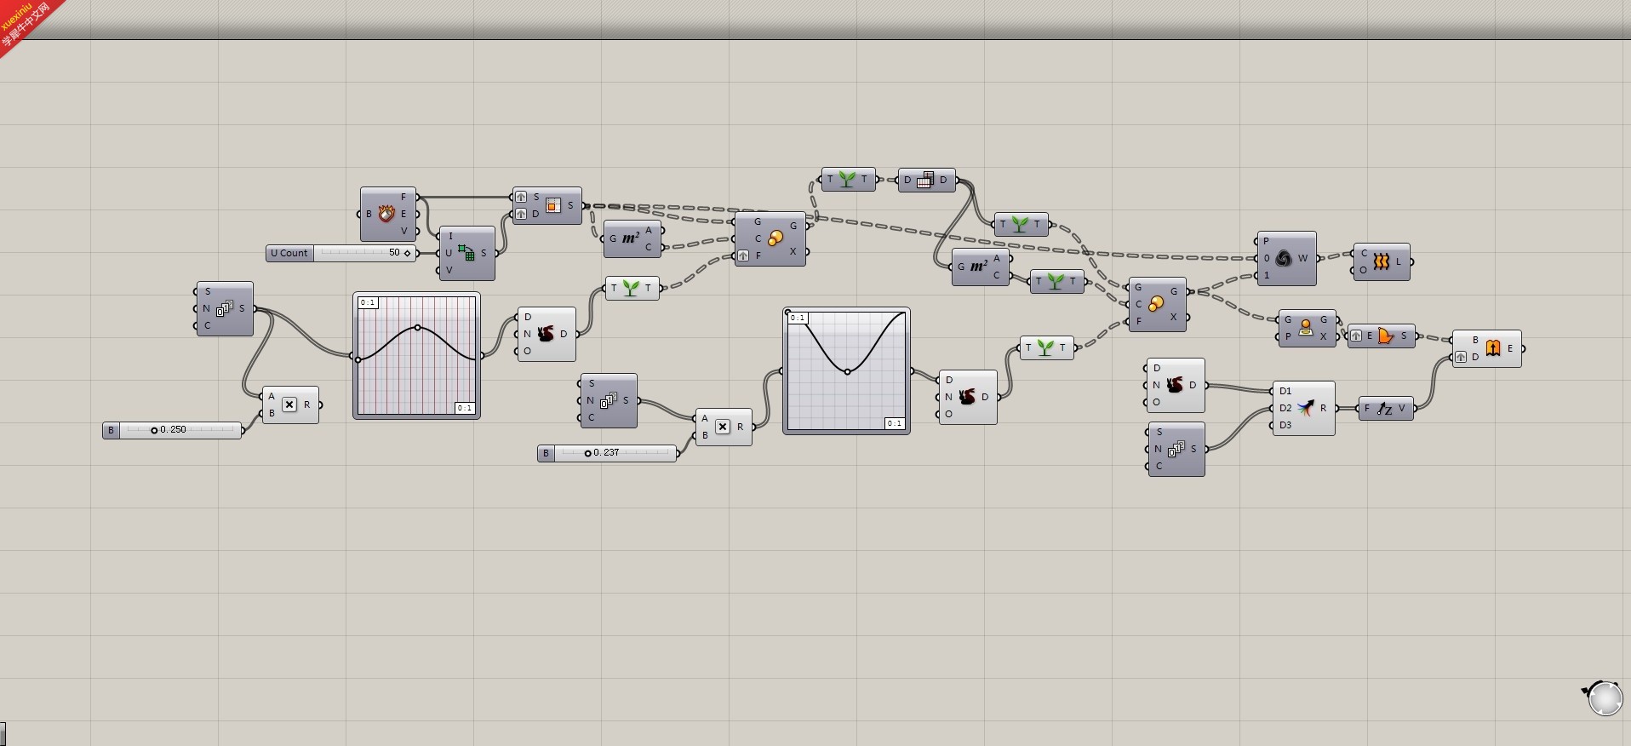Click the U Count label of the slider
The width and height of the screenshot is (1631, 746).
pos(290,253)
